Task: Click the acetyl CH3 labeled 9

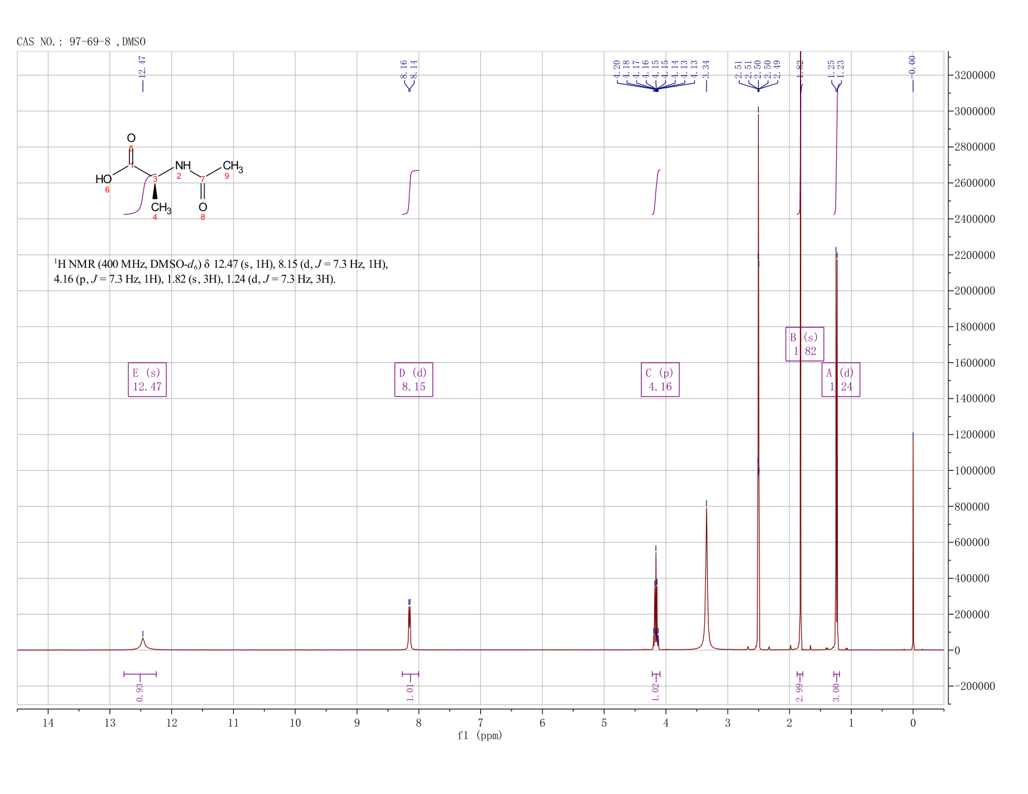Action: pyautogui.click(x=233, y=166)
